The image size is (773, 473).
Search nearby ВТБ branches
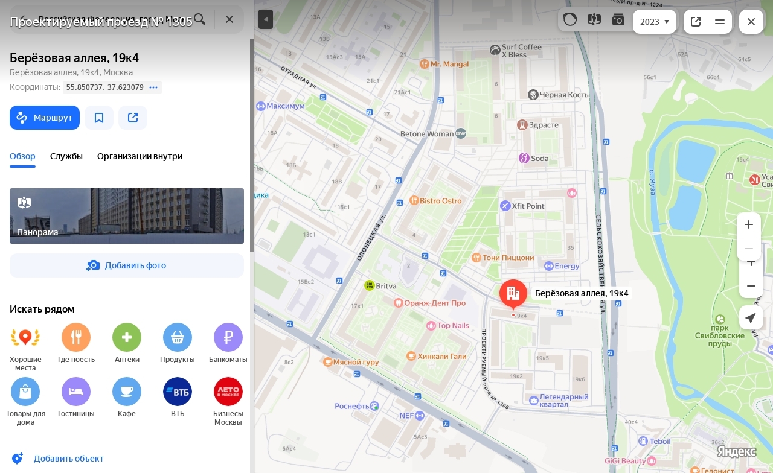coord(178,398)
